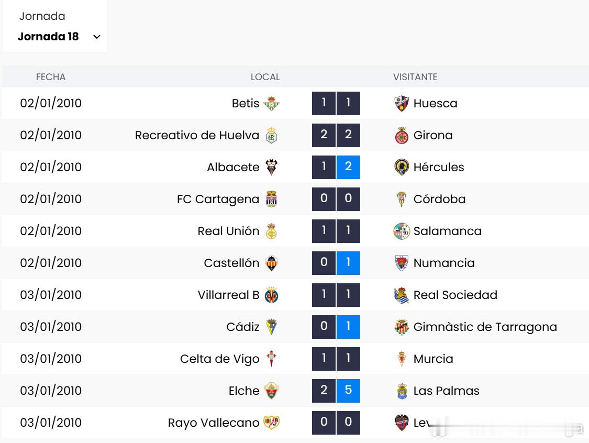Click the Villarreal B club crest
Image resolution: width=589 pixels, height=443 pixels.
pos(271,295)
